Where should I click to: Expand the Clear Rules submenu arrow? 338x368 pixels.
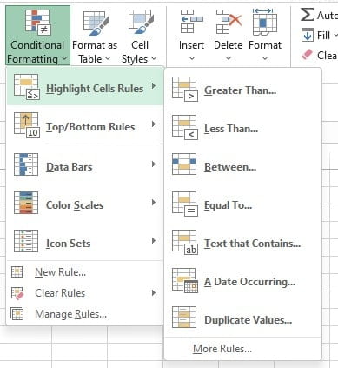pos(154,292)
